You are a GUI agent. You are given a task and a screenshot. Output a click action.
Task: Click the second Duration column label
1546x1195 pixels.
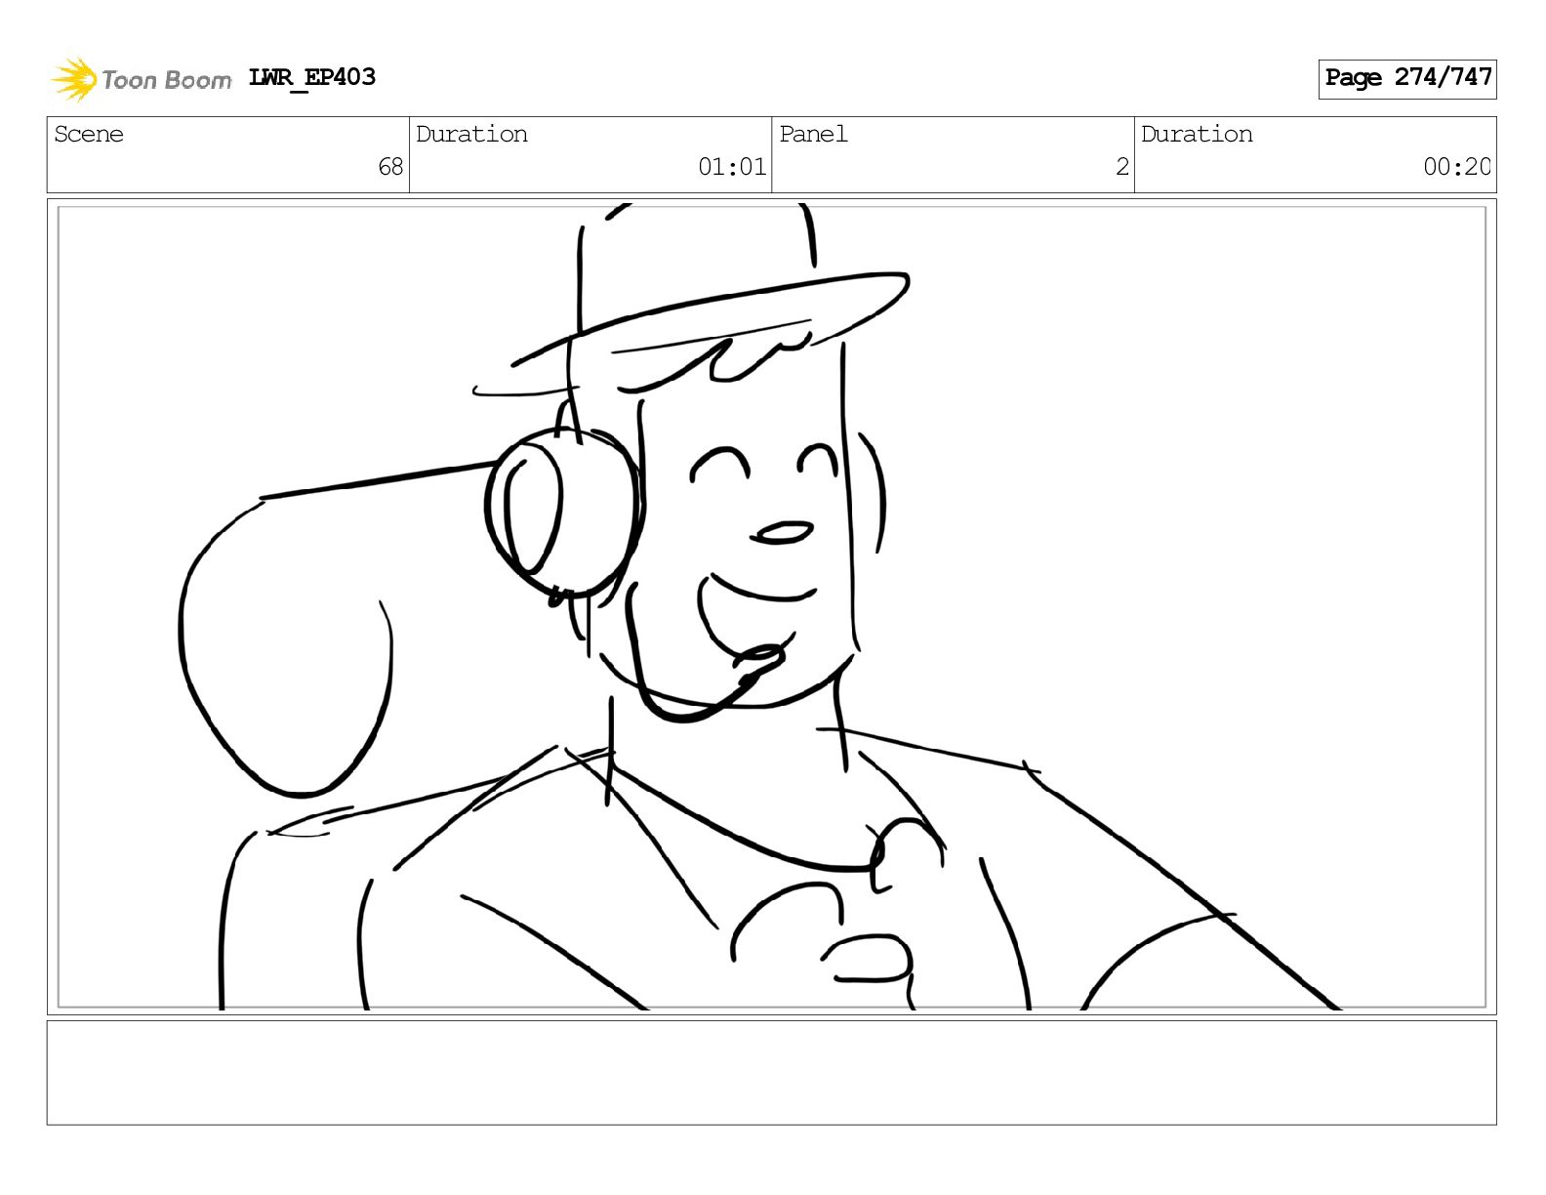1197,134
